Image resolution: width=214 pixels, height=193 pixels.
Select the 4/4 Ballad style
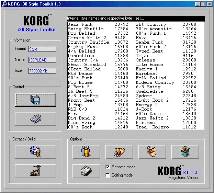pyautogui.click(x=81, y=51)
